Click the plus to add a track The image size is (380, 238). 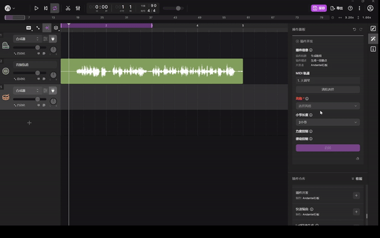click(29, 123)
